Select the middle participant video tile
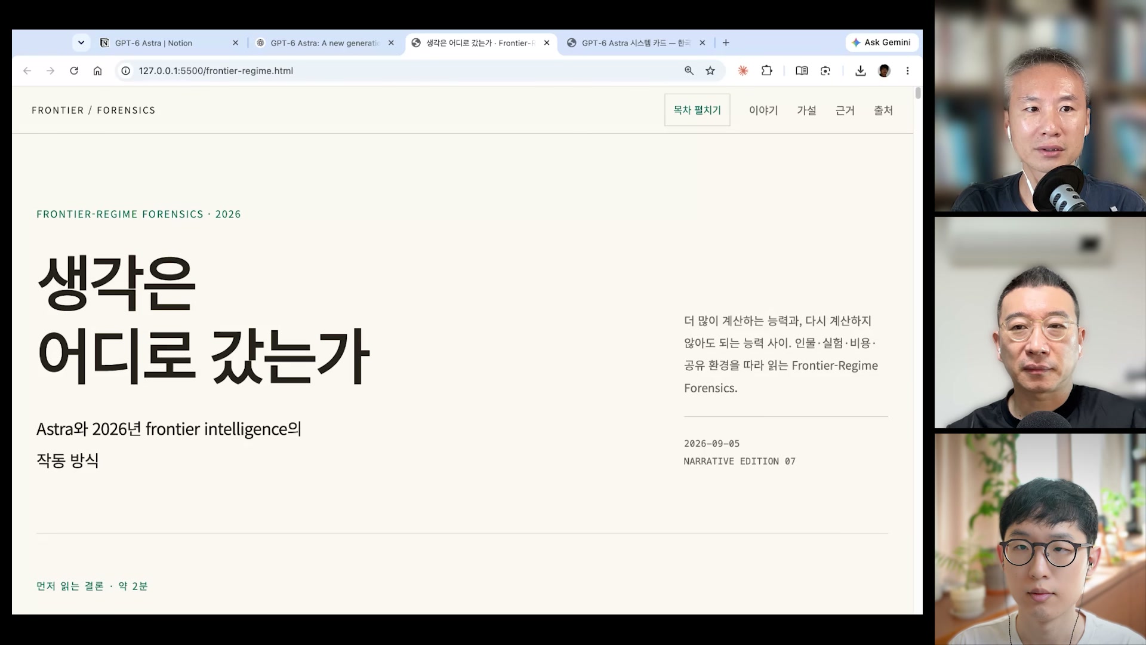 1040,322
